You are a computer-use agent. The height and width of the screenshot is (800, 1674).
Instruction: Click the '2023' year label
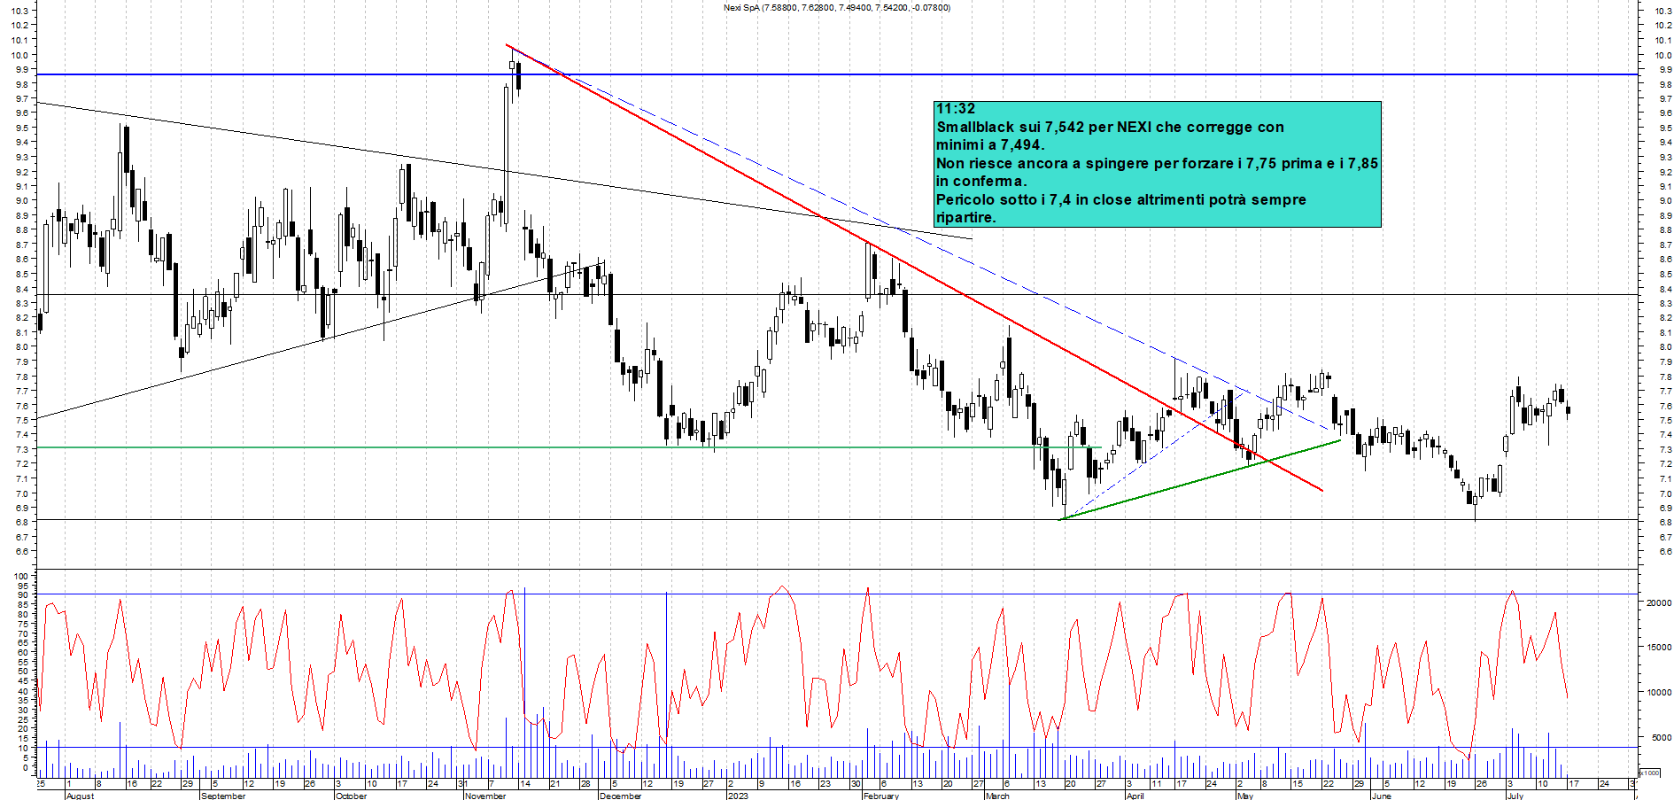(737, 796)
